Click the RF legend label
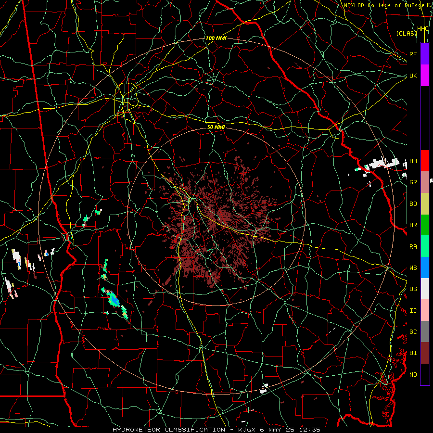Viewport: 433px width, 433px height. pos(413,54)
